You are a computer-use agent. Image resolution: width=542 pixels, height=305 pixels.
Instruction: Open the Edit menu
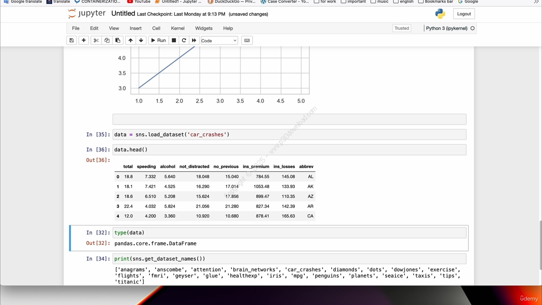pyautogui.click(x=94, y=28)
